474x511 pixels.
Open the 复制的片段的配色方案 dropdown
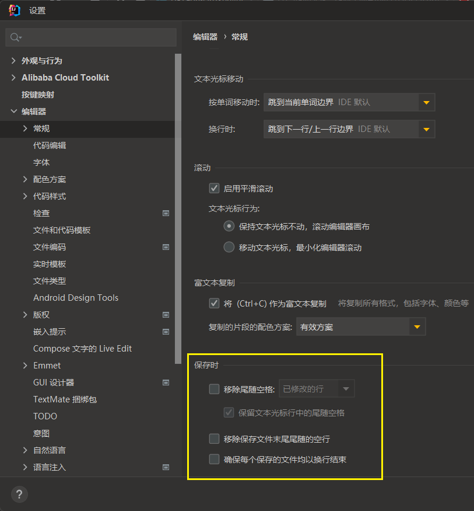point(360,327)
